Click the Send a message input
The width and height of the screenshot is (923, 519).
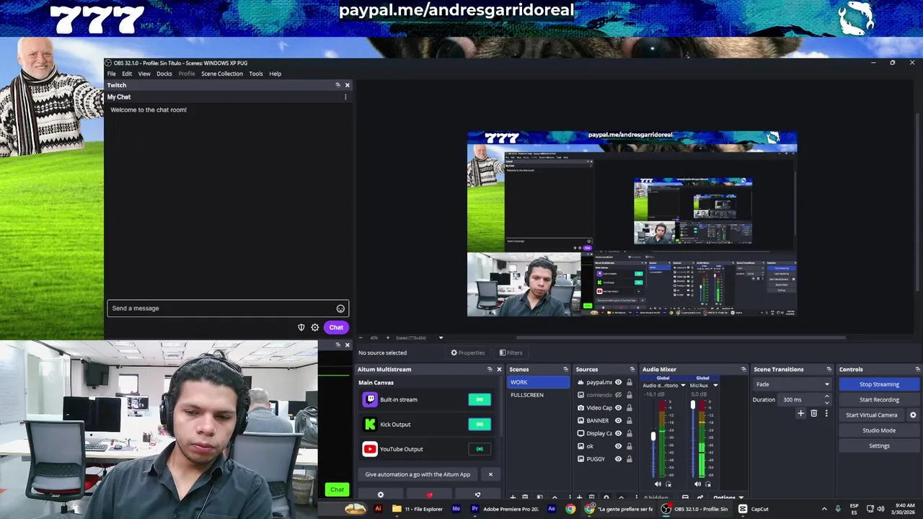228,309
